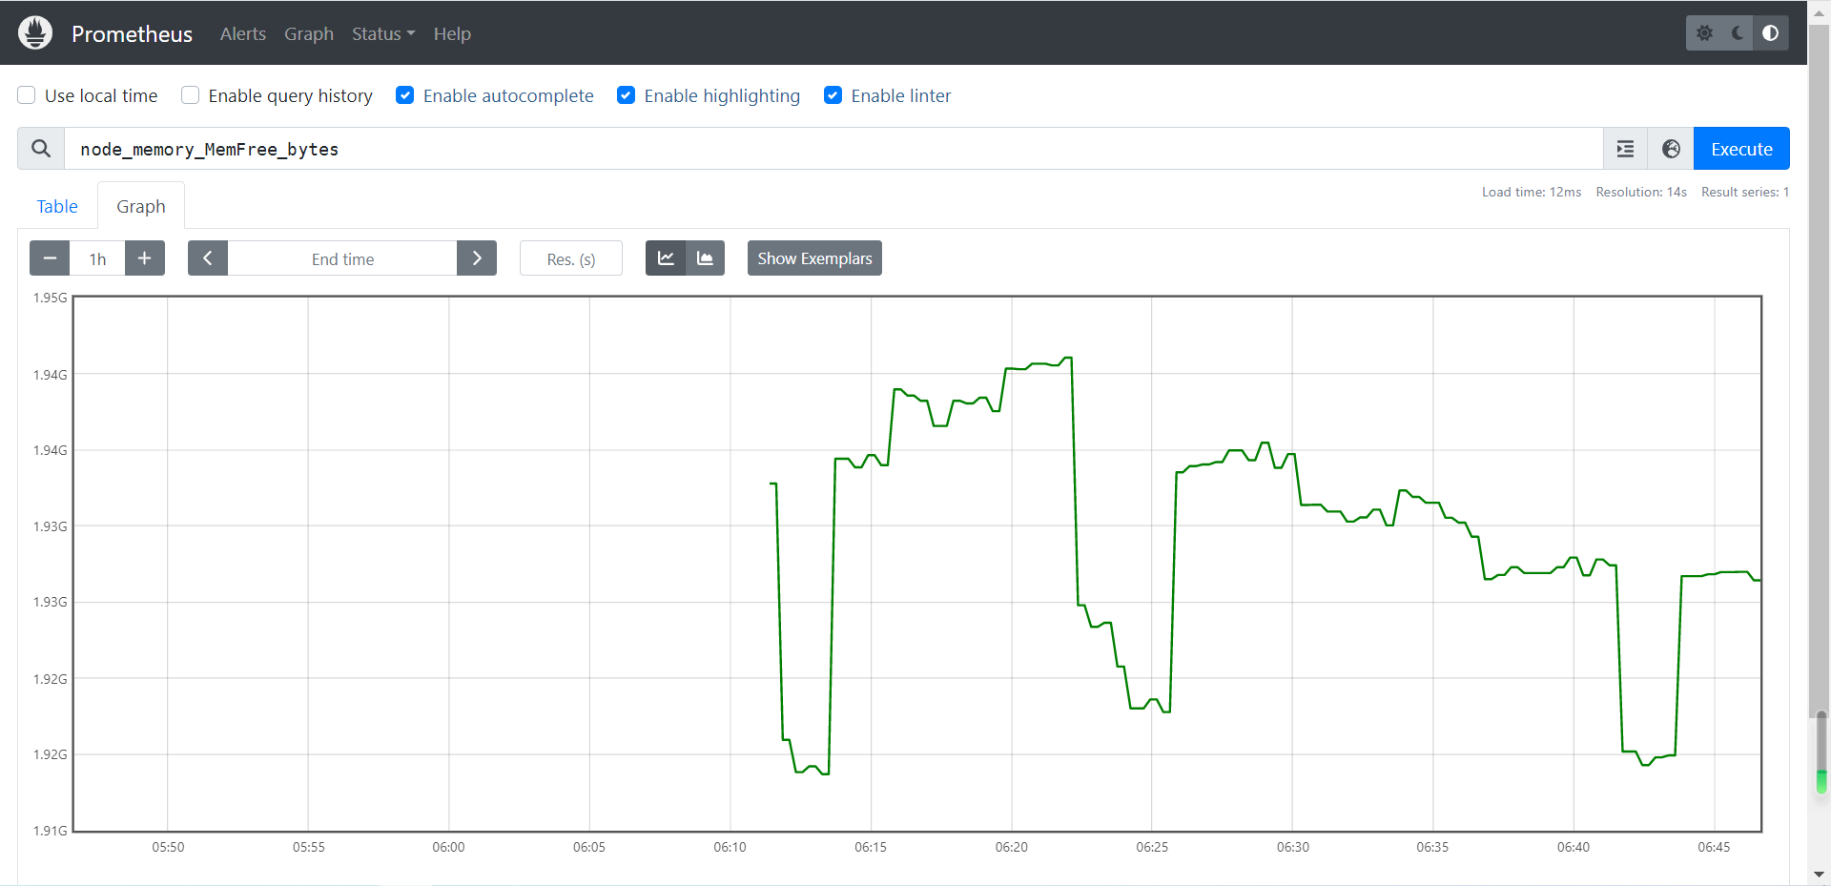Click the End time input field
This screenshot has height=886, width=1831.
[342, 258]
